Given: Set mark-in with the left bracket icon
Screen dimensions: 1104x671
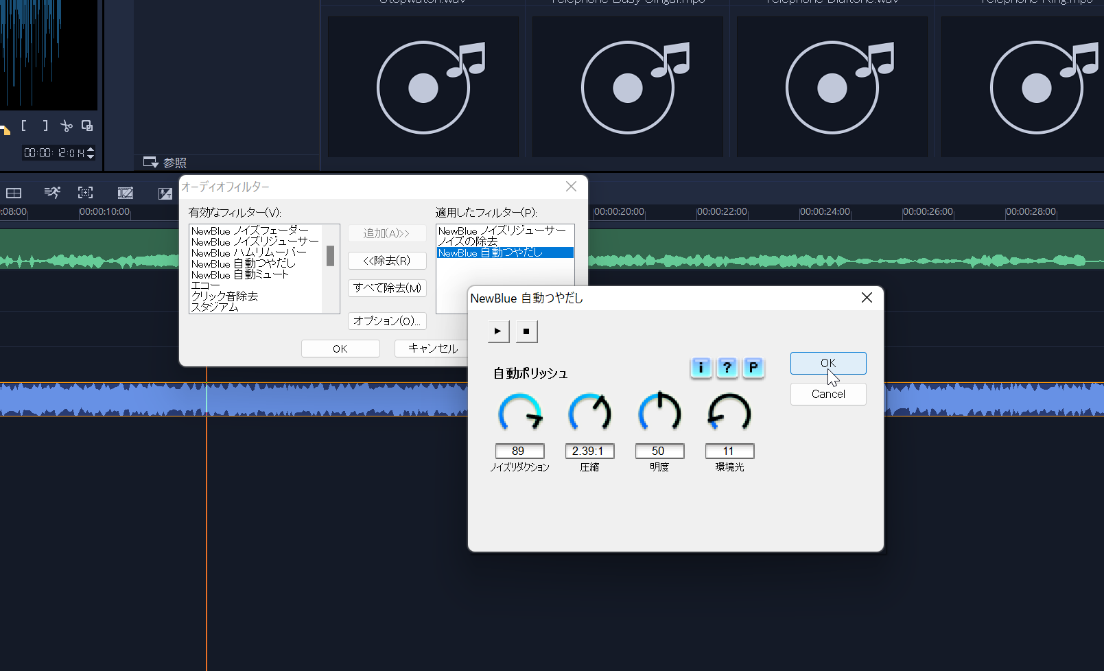Looking at the screenshot, I should [24, 126].
